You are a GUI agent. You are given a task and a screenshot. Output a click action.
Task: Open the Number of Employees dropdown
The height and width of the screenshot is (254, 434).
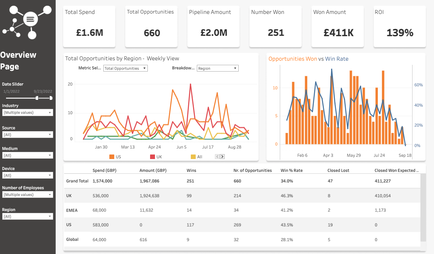(28, 194)
